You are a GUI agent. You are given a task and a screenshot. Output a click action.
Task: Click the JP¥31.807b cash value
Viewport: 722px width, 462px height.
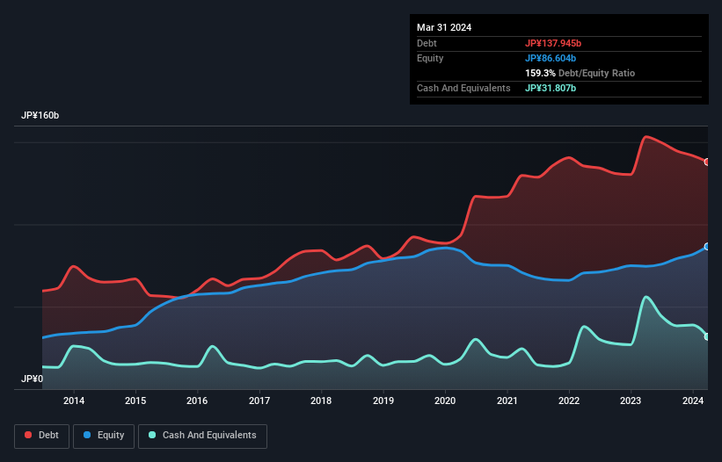tap(551, 88)
